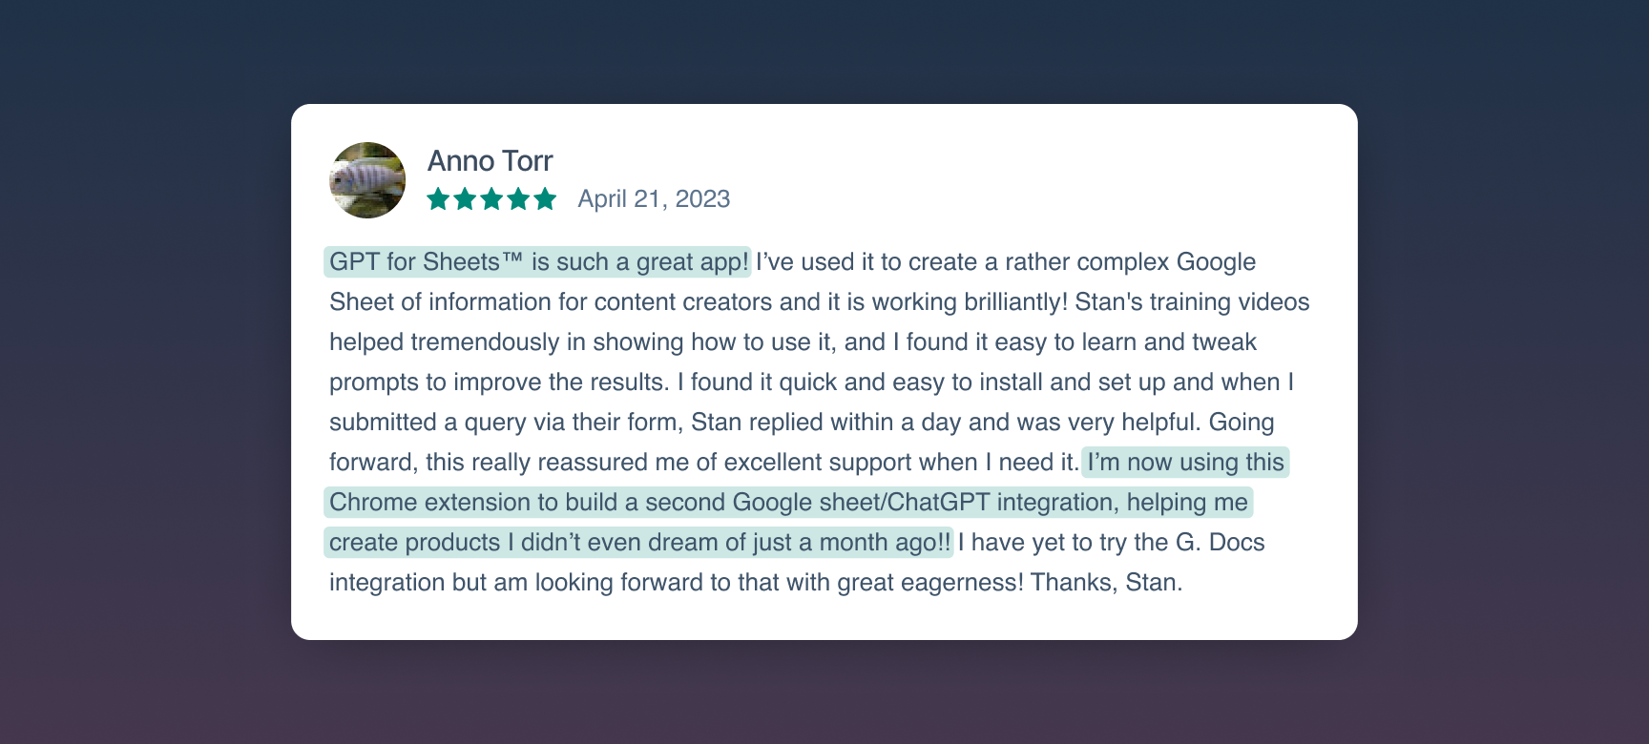Click the fifth green rating star
The image size is (1649, 744).
[545, 198]
